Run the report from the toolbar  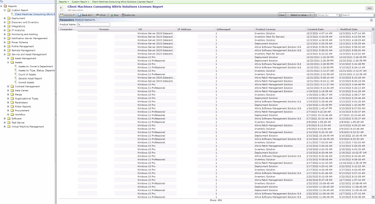[114, 15]
